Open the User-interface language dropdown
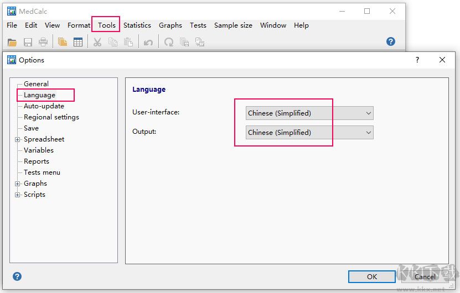This screenshot has width=460, height=293. pos(309,113)
